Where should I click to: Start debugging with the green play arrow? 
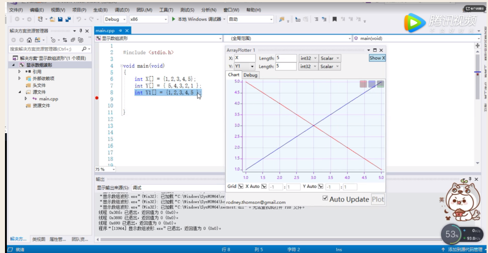coord(173,19)
